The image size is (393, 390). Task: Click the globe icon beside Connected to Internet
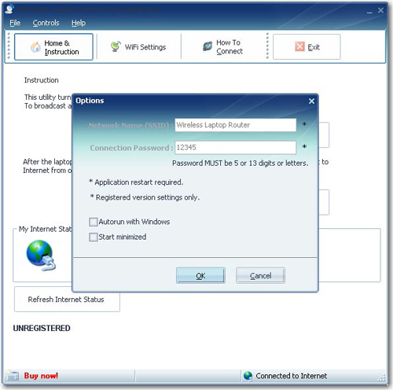[x=248, y=376]
